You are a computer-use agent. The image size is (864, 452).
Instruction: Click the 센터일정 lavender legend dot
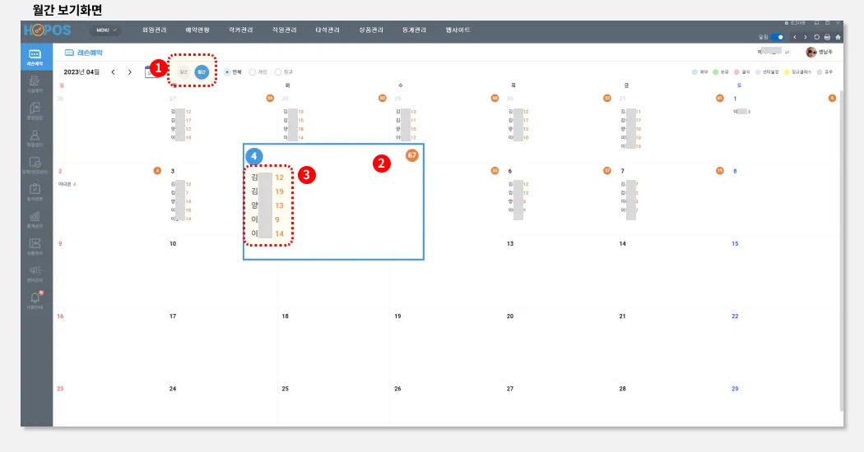tap(758, 72)
